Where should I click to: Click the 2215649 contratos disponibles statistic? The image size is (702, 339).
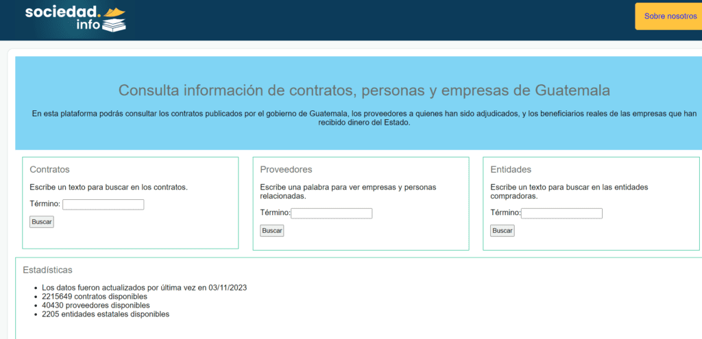click(x=95, y=297)
